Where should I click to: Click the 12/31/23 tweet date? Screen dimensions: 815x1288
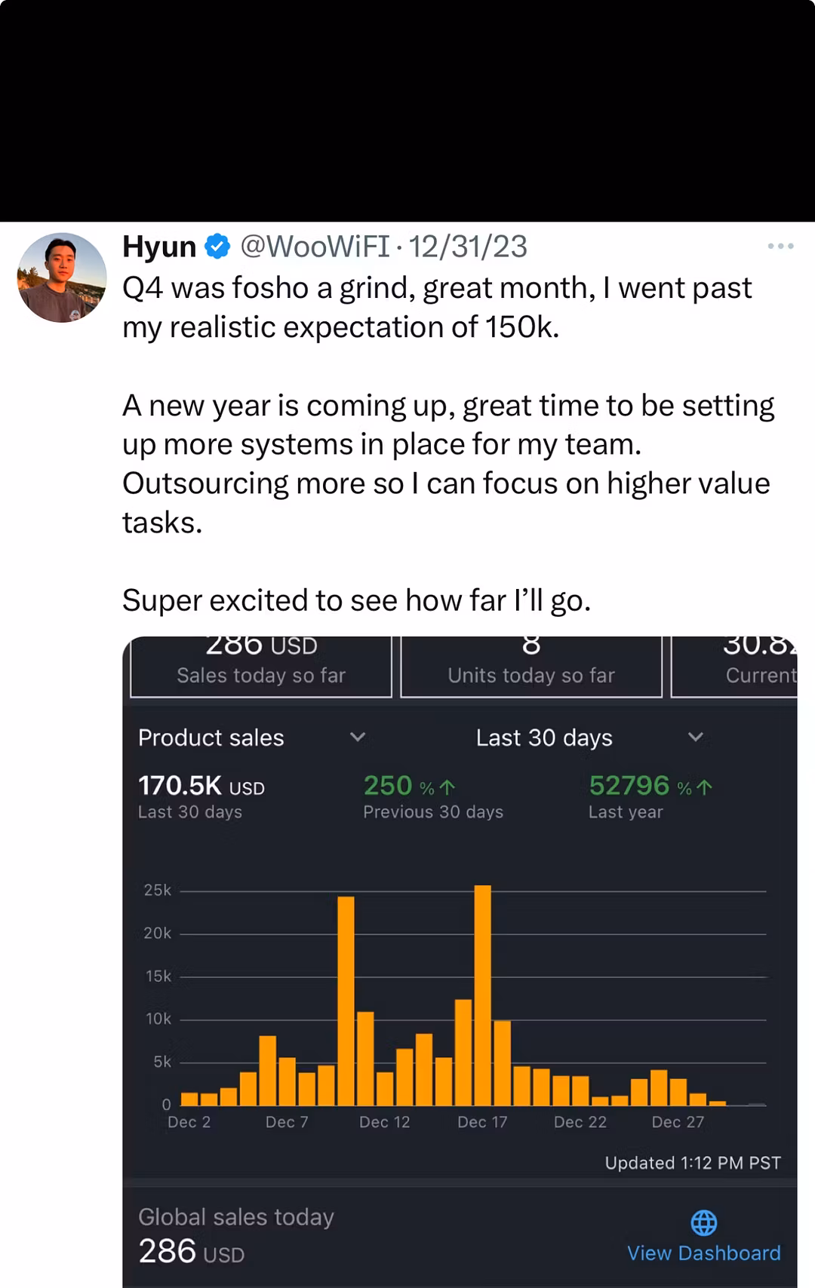click(x=468, y=247)
